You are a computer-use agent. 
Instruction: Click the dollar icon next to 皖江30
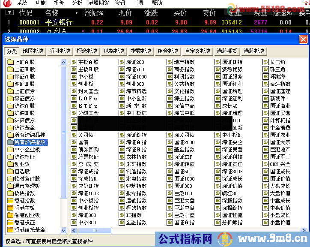tap(218, 193)
